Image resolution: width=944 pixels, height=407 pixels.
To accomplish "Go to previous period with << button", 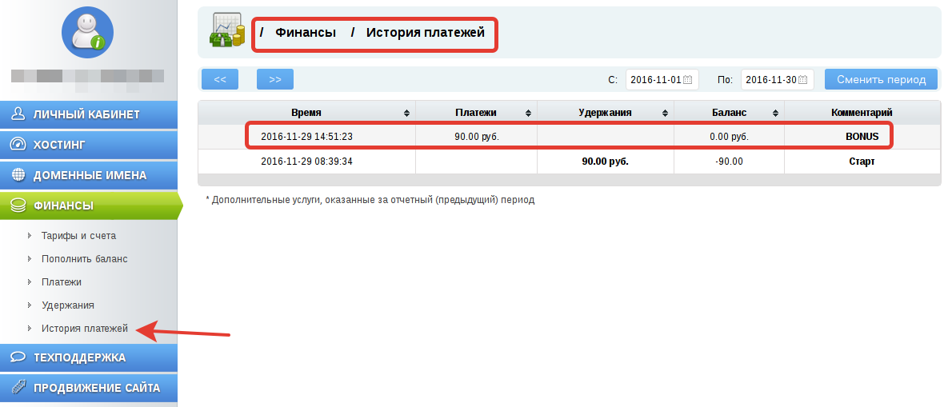I will point(220,79).
